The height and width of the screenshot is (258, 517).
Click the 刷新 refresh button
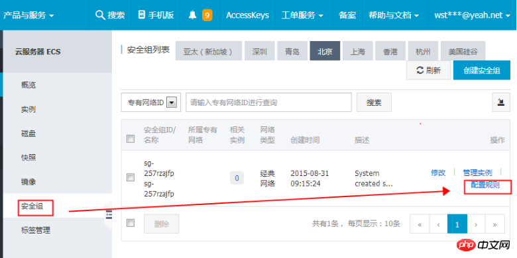click(428, 70)
